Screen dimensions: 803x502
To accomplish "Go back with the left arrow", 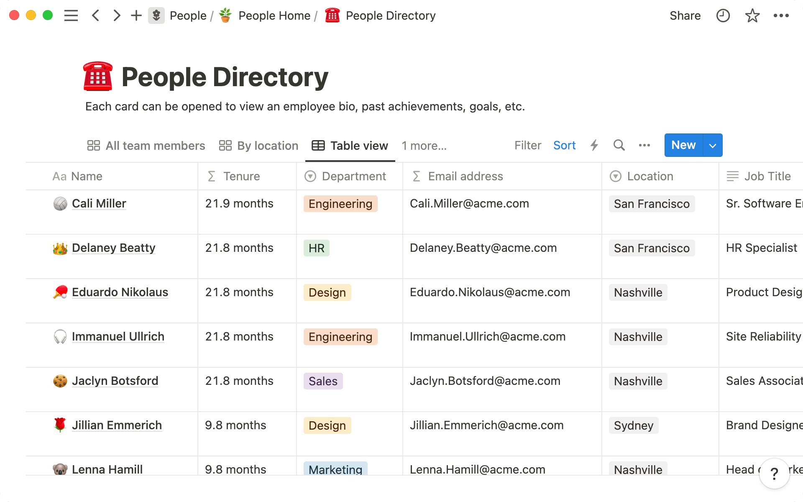I will tap(96, 16).
